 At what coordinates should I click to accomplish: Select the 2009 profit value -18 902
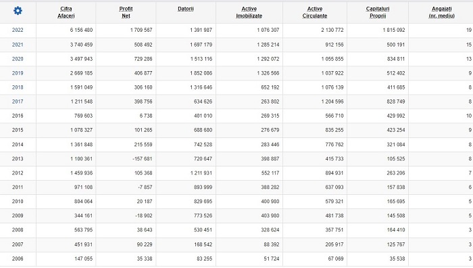pos(143,215)
